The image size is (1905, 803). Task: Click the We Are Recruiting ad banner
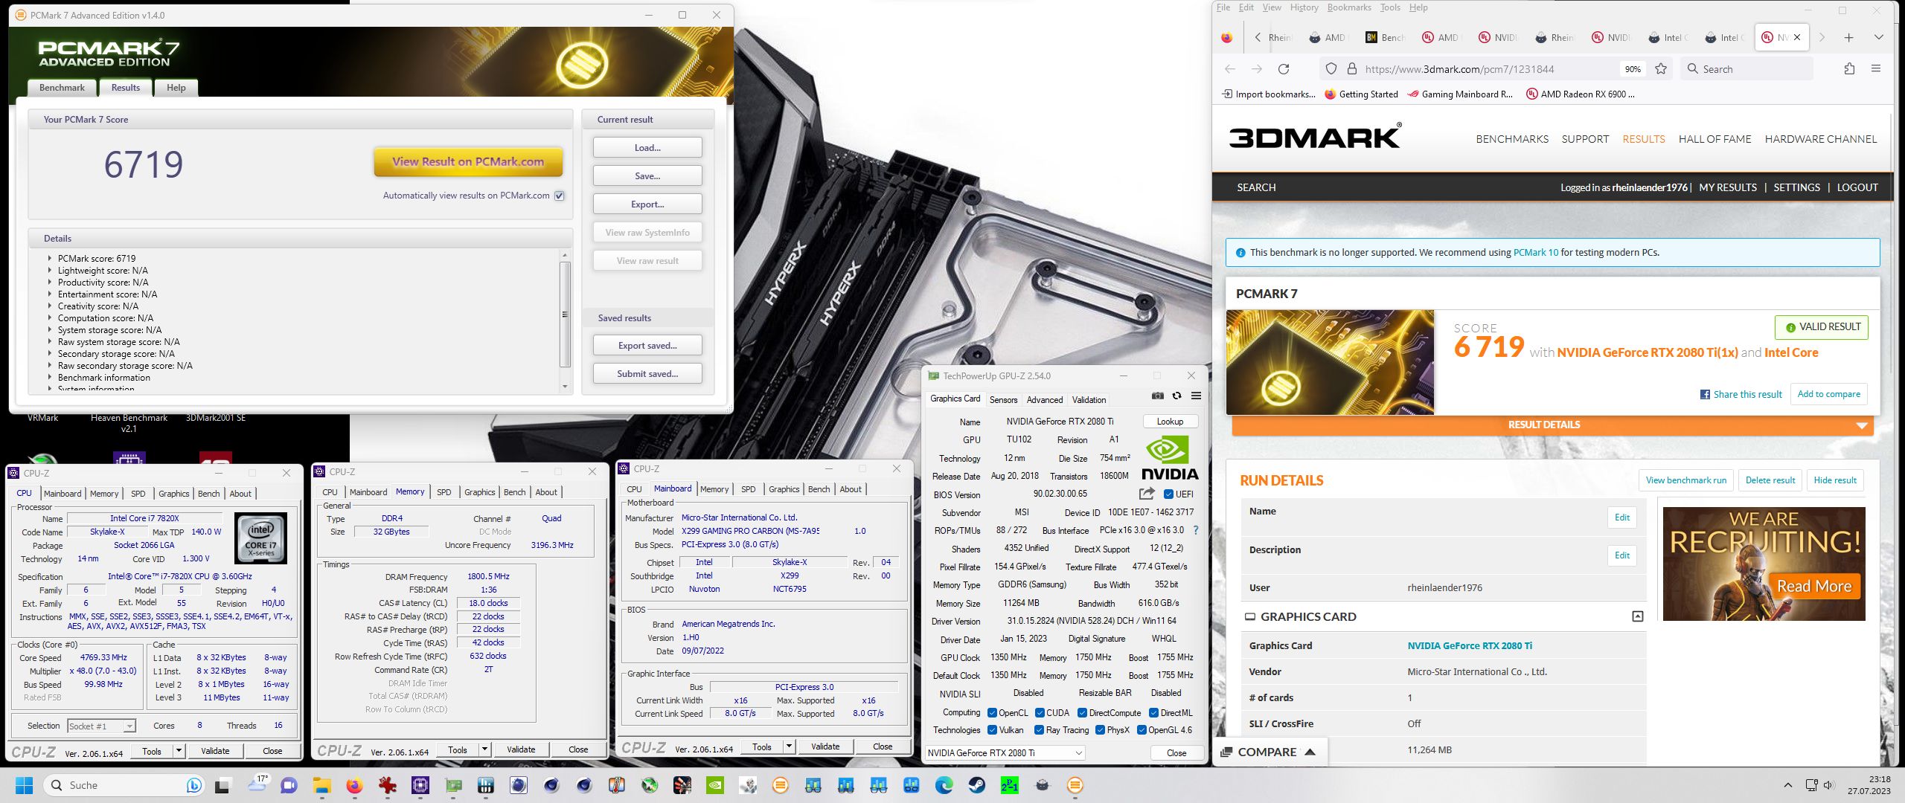click(1764, 564)
